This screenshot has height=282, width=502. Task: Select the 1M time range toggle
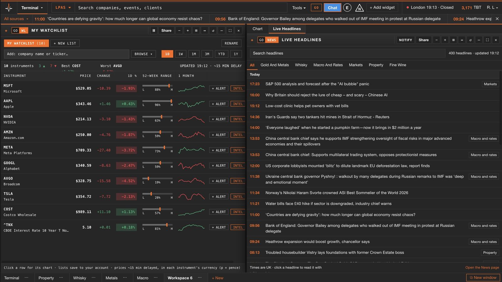(194, 54)
